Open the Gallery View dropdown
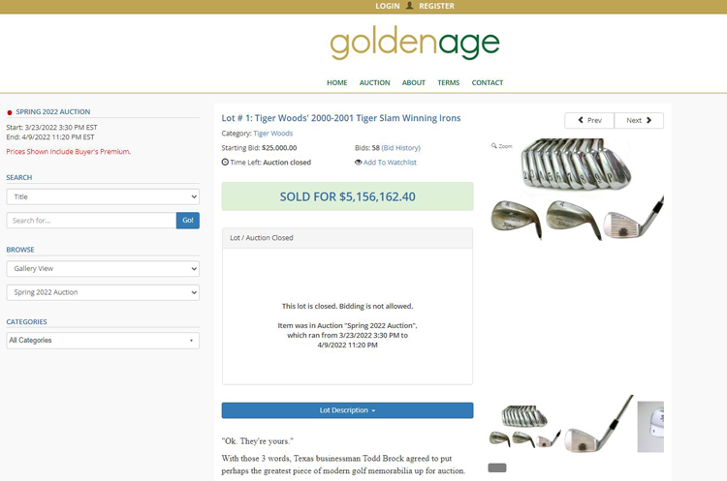The image size is (727, 481). tap(103, 268)
